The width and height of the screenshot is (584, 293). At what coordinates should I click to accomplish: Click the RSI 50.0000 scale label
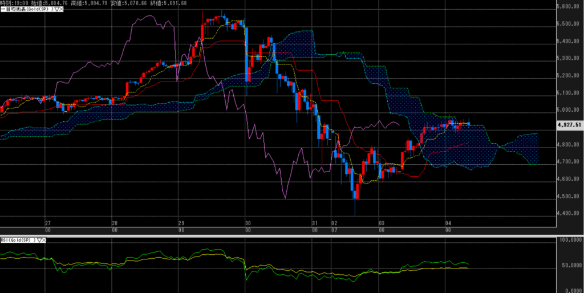click(x=570, y=266)
